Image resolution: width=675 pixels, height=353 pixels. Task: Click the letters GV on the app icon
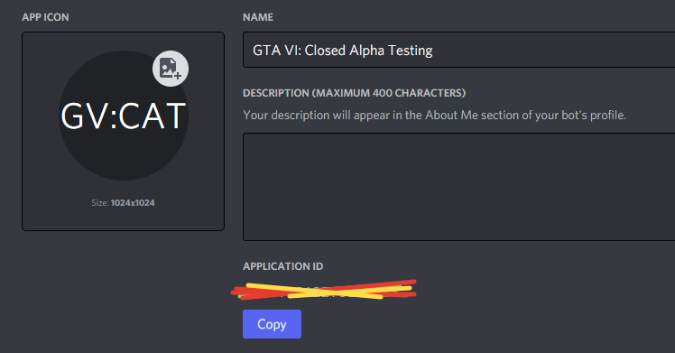[x=85, y=116]
